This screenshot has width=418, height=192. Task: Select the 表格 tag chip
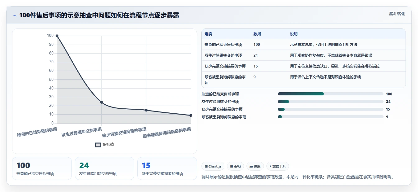tap(235, 166)
